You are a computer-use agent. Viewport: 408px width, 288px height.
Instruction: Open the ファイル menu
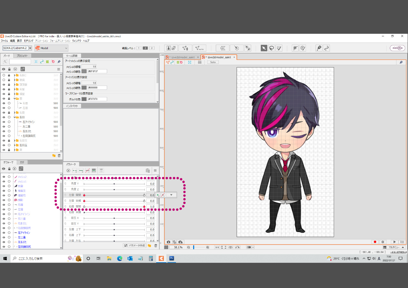(x=4, y=41)
